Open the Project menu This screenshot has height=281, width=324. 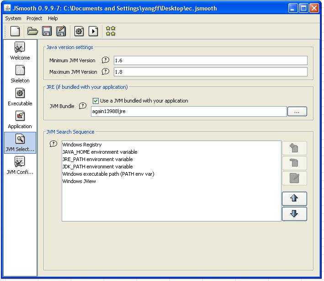34,18
